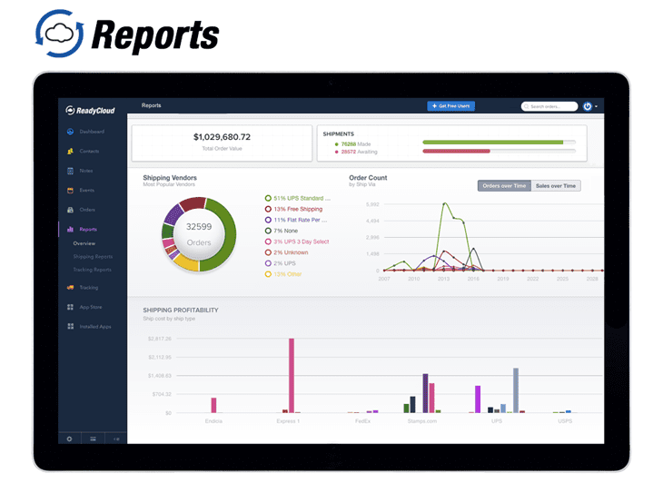This screenshot has height=483, width=663.
Task: Click the dark red donut chart segment
Action: (193, 203)
